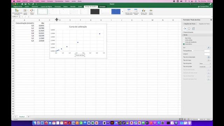Open Alterar Cores palette
This screenshot has height=126, width=224.
coord(32,12)
